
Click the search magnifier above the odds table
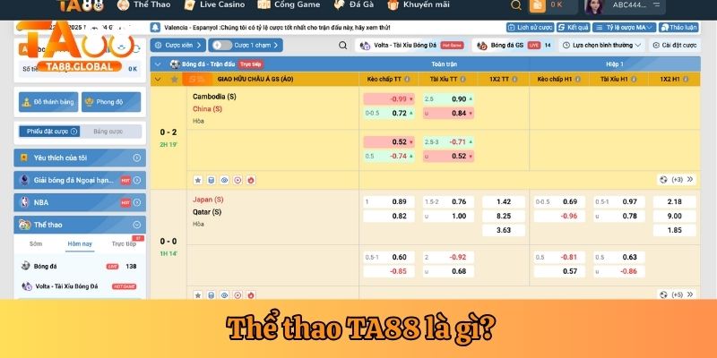342,46
